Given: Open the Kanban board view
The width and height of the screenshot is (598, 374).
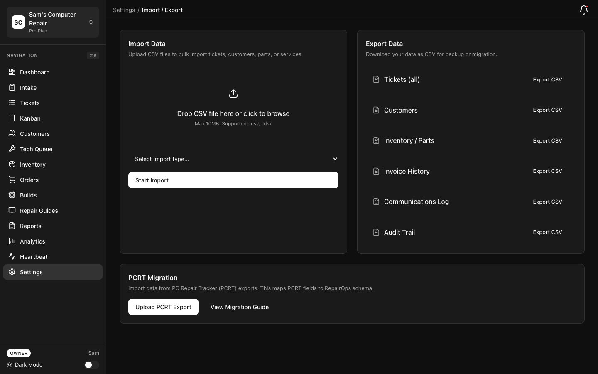Looking at the screenshot, I should 30,118.
